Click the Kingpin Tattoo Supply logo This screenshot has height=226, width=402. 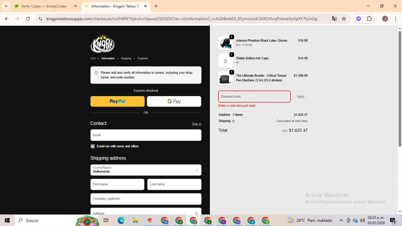[103, 44]
